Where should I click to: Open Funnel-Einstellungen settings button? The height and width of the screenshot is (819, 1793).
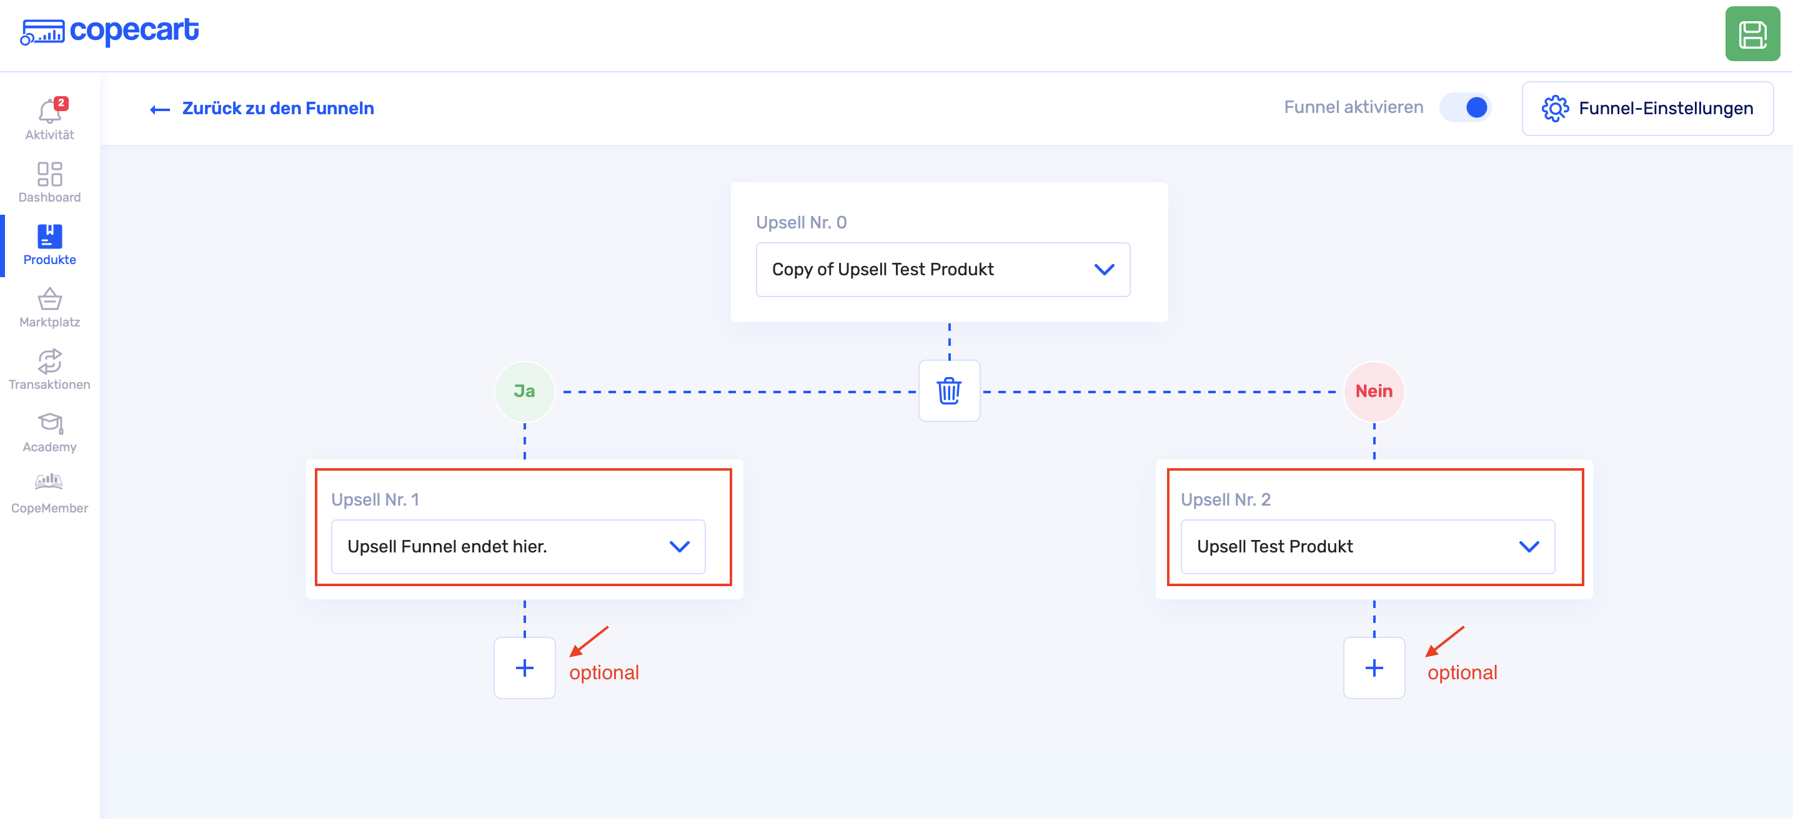(1647, 109)
